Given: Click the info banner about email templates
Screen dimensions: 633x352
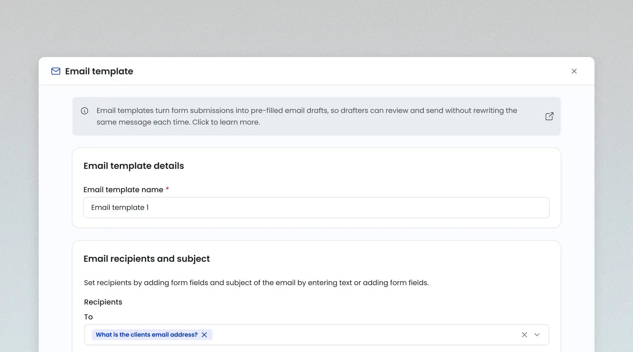Looking at the screenshot, I should [316, 117].
